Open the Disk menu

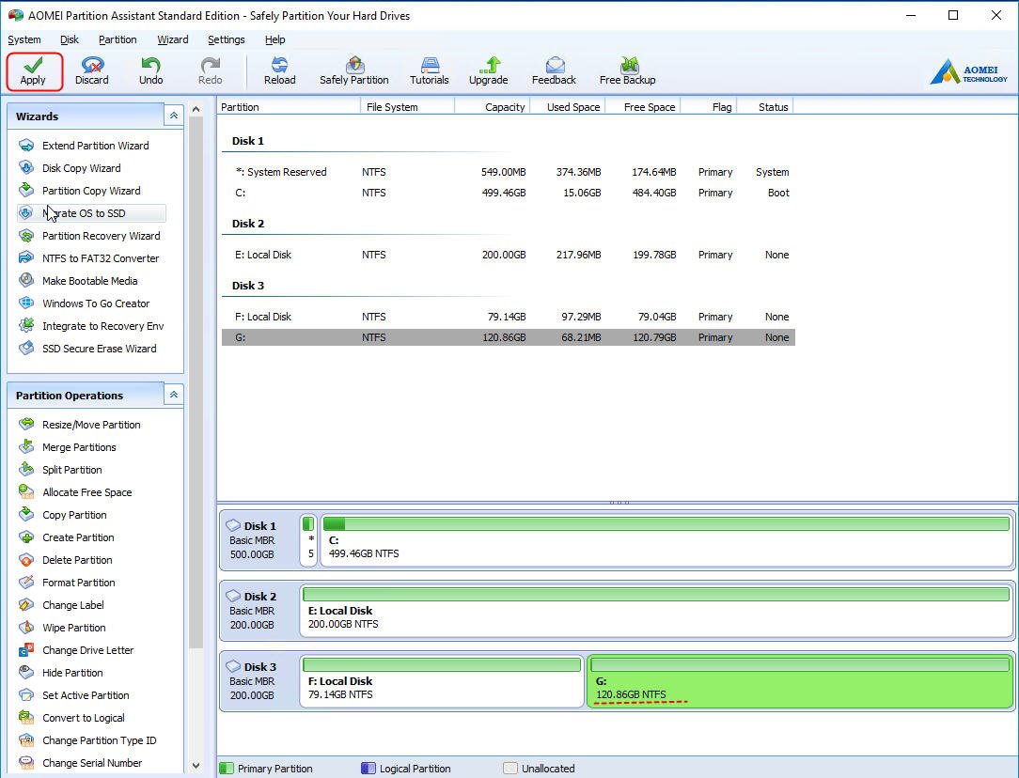(70, 39)
